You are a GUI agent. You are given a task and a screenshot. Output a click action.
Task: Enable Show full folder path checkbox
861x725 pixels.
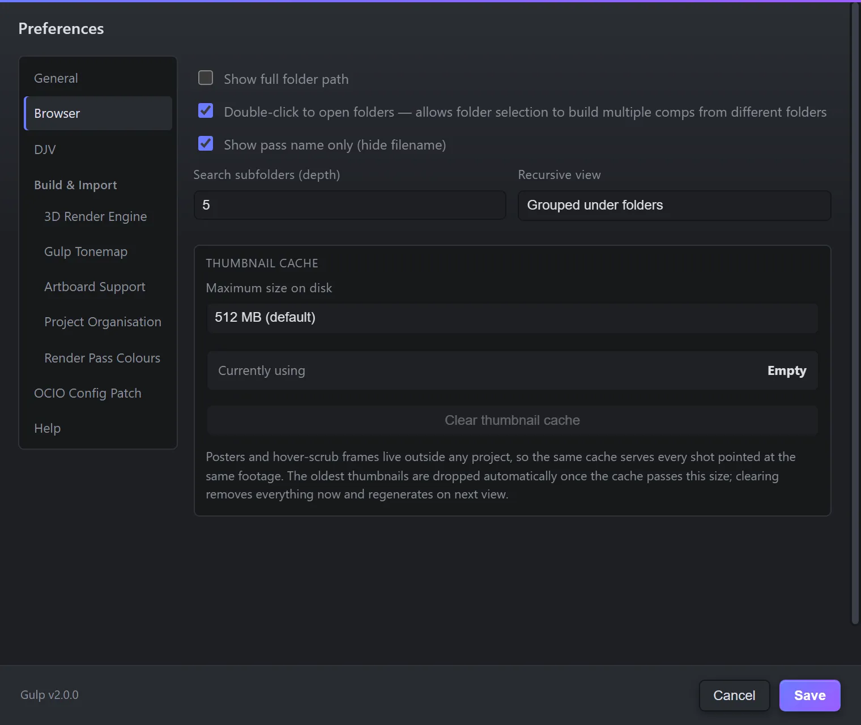(x=206, y=78)
